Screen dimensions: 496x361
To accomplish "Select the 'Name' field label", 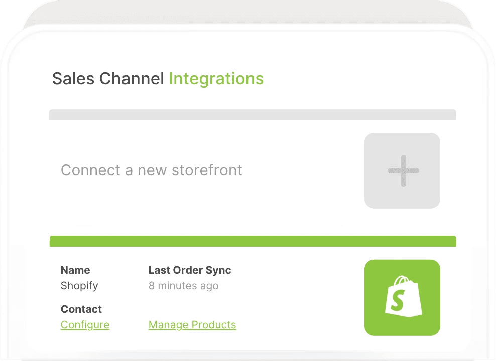I will tap(75, 270).
